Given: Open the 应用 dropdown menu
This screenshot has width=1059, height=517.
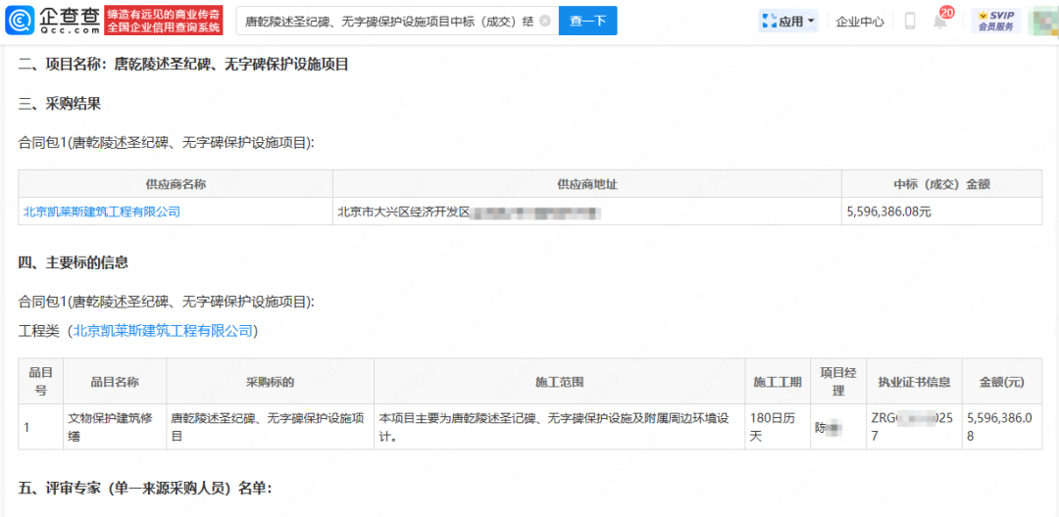Looking at the screenshot, I should (788, 21).
